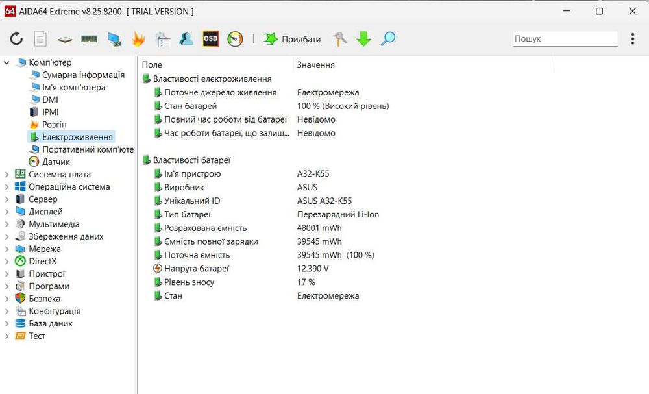Click the Безпека shield icon
This screenshot has height=394, width=649.
pyautogui.click(x=20, y=299)
